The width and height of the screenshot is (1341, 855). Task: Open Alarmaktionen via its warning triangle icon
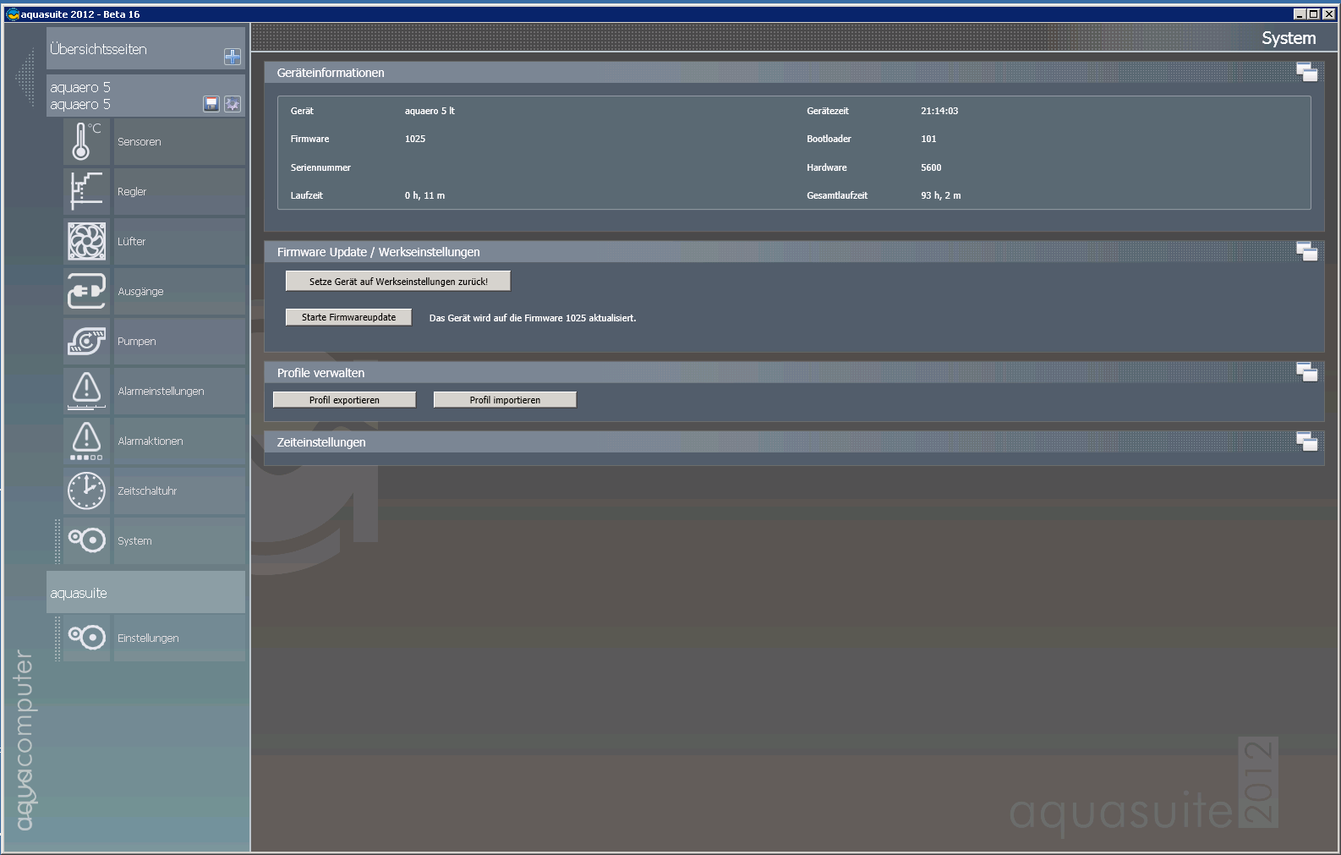87,441
